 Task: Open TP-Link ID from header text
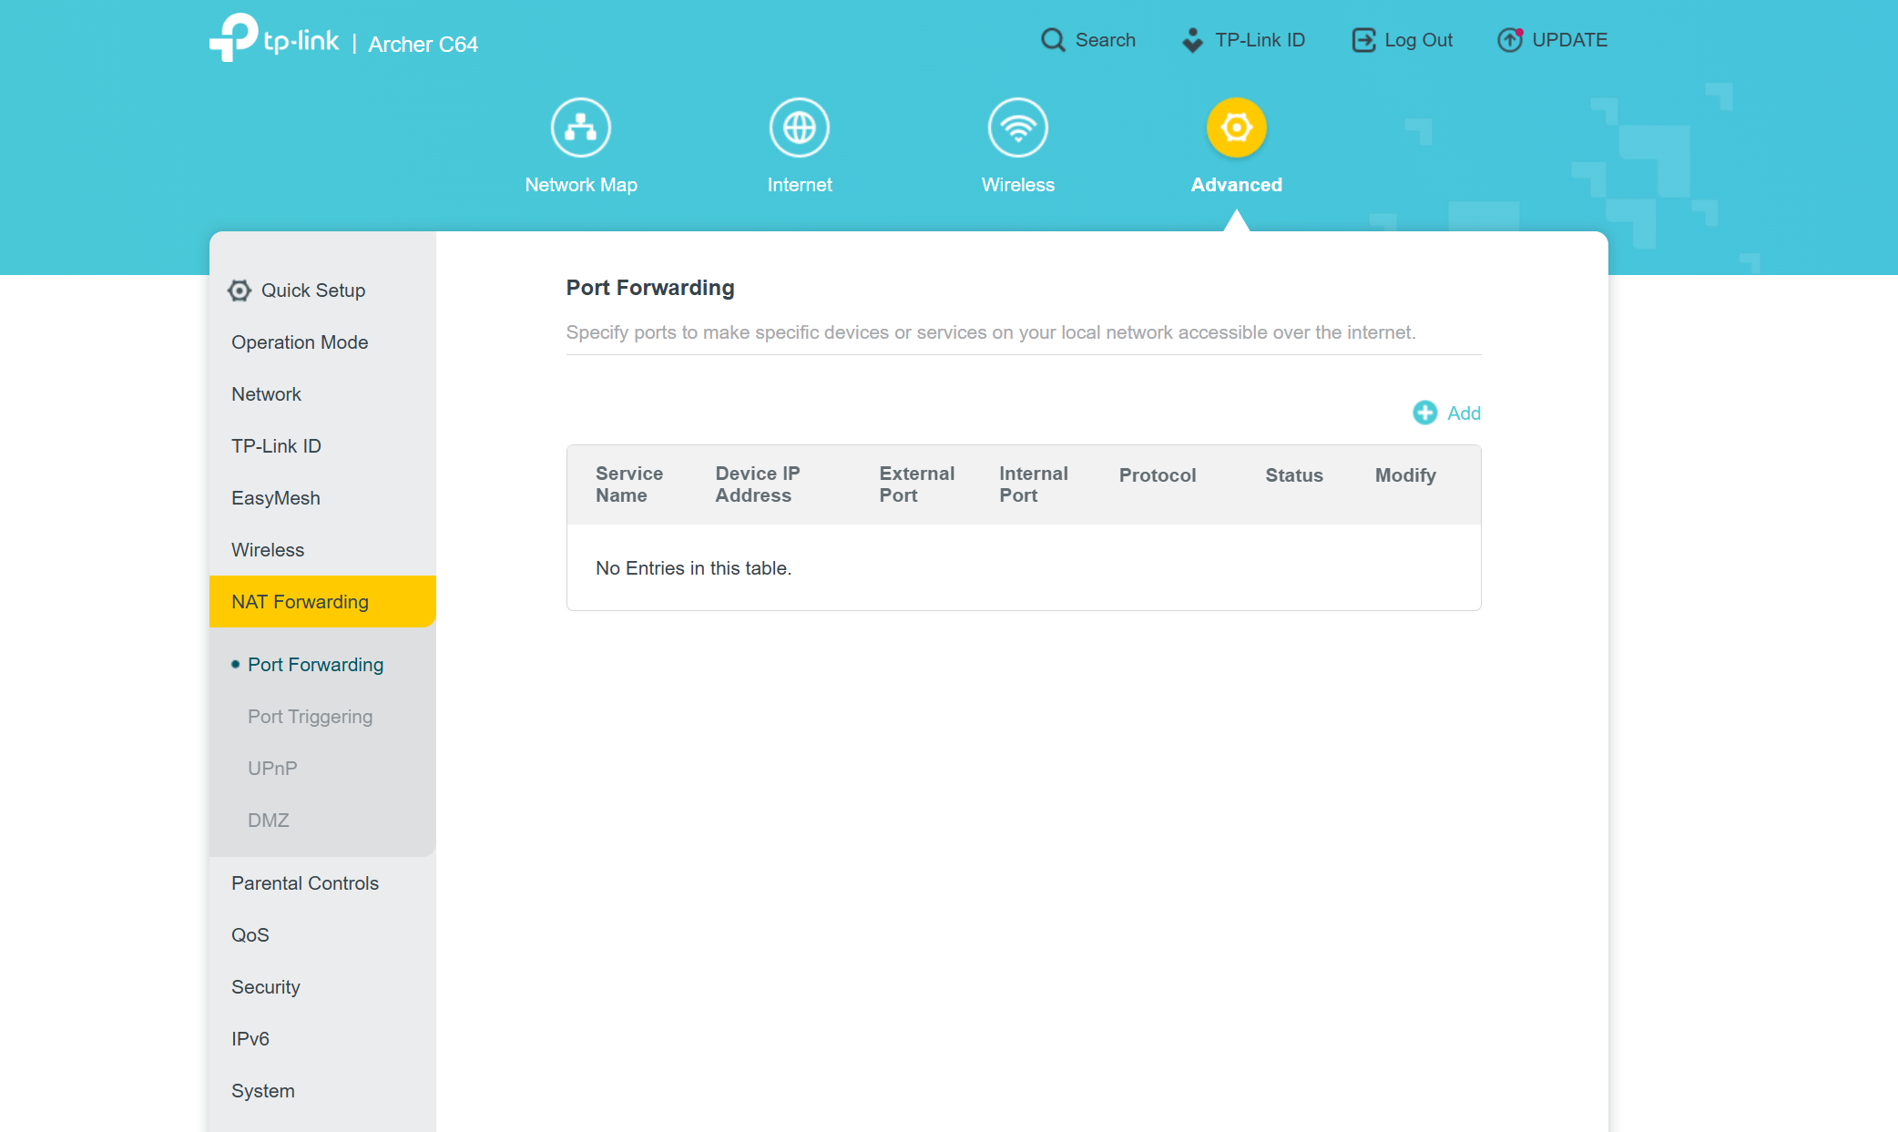tap(1260, 40)
